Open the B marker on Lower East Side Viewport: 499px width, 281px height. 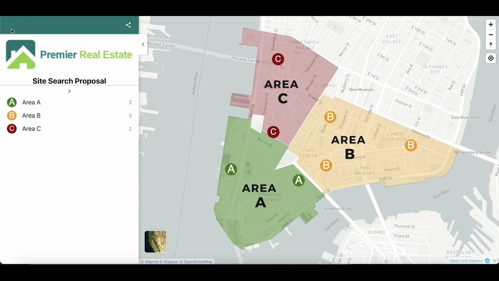pyautogui.click(x=411, y=146)
